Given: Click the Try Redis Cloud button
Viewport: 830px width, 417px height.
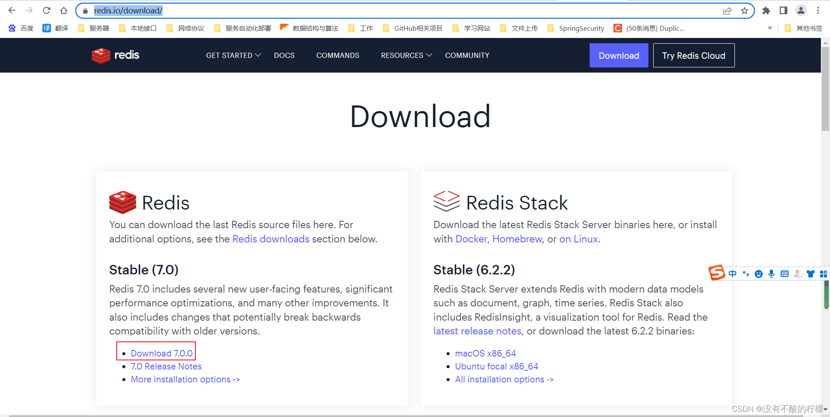Looking at the screenshot, I should 693,55.
